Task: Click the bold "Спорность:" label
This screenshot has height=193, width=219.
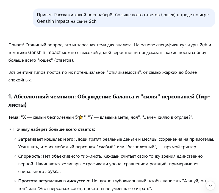Action: (x=30, y=156)
